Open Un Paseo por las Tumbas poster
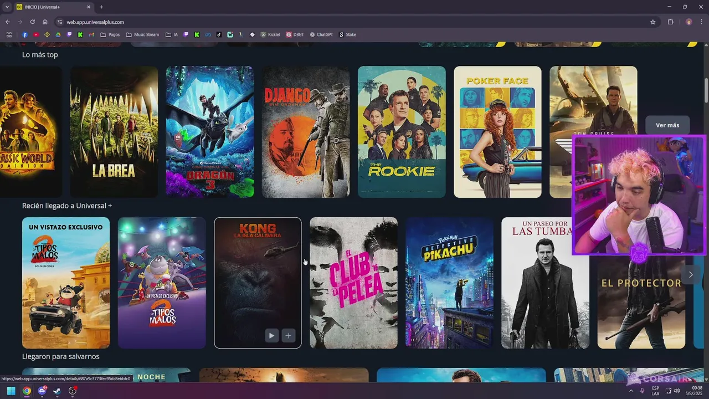This screenshot has width=709, height=399. point(545,283)
